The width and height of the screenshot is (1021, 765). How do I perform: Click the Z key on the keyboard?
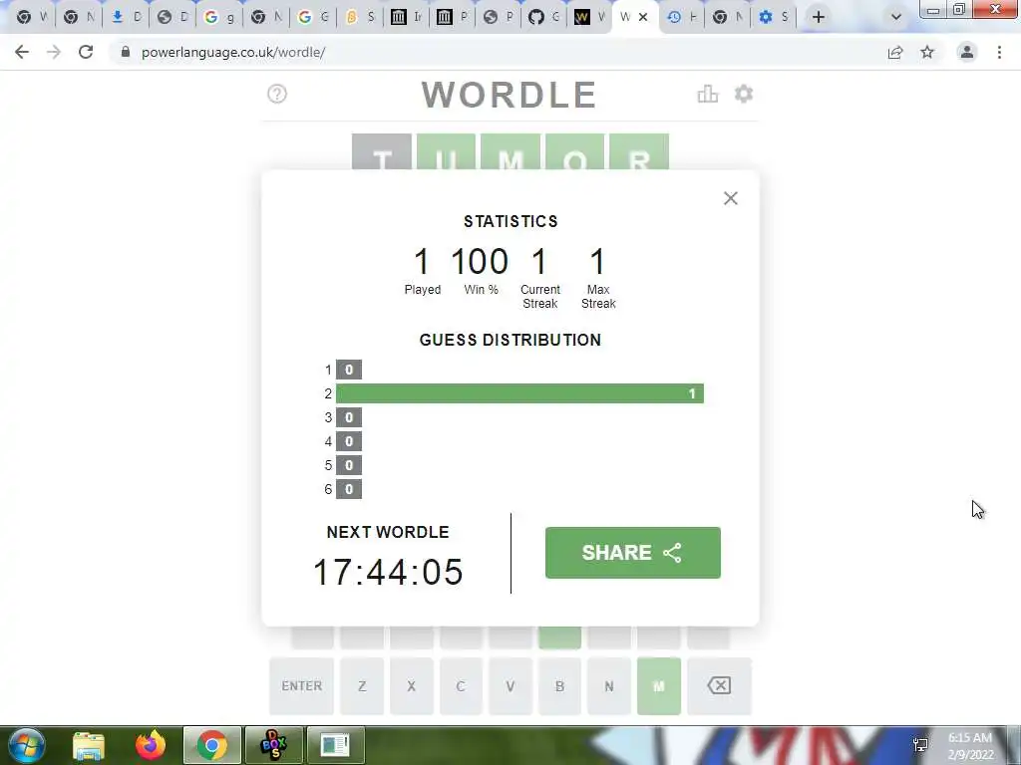[362, 685]
